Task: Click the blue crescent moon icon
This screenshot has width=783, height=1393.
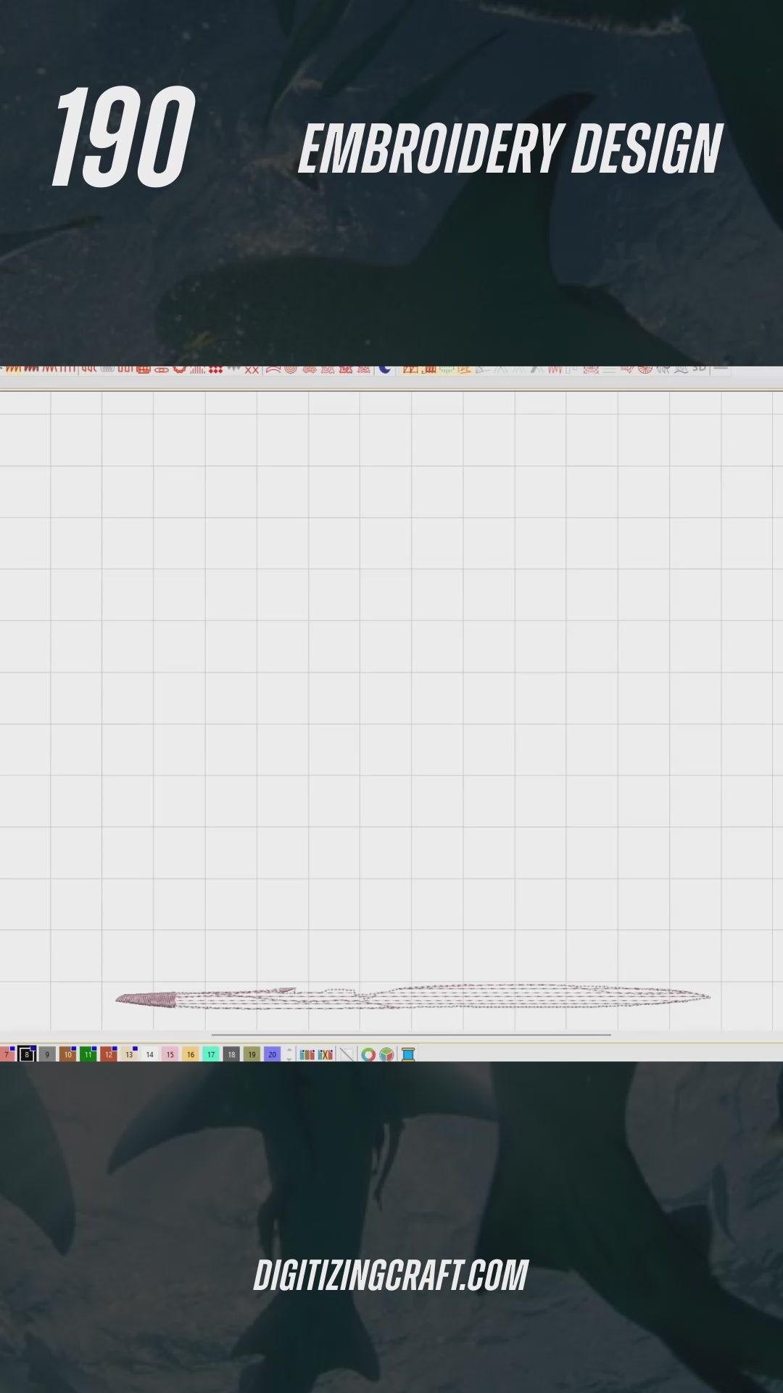Action: [x=385, y=369]
